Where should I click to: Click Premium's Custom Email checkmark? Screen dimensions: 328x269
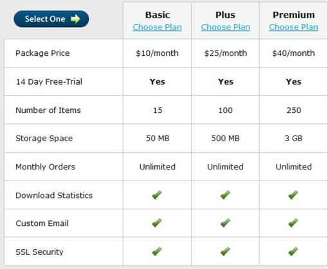pos(293,223)
